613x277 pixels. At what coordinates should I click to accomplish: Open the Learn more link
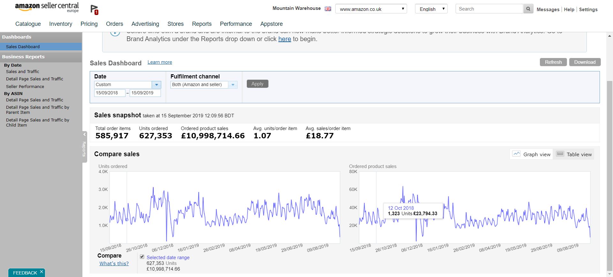(160, 62)
